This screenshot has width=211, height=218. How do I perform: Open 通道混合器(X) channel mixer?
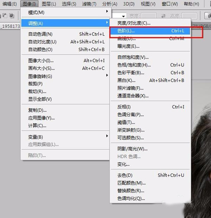click(x=151, y=96)
